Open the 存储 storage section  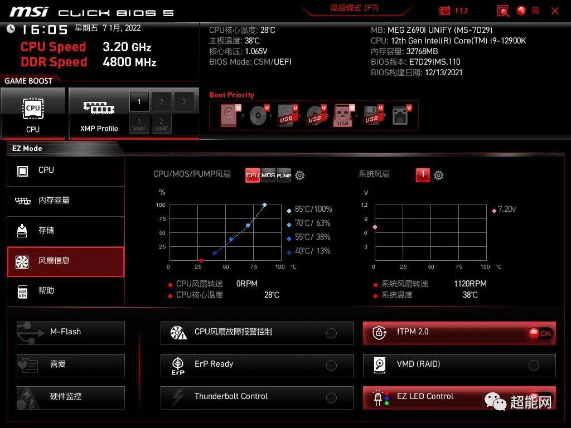(65, 231)
